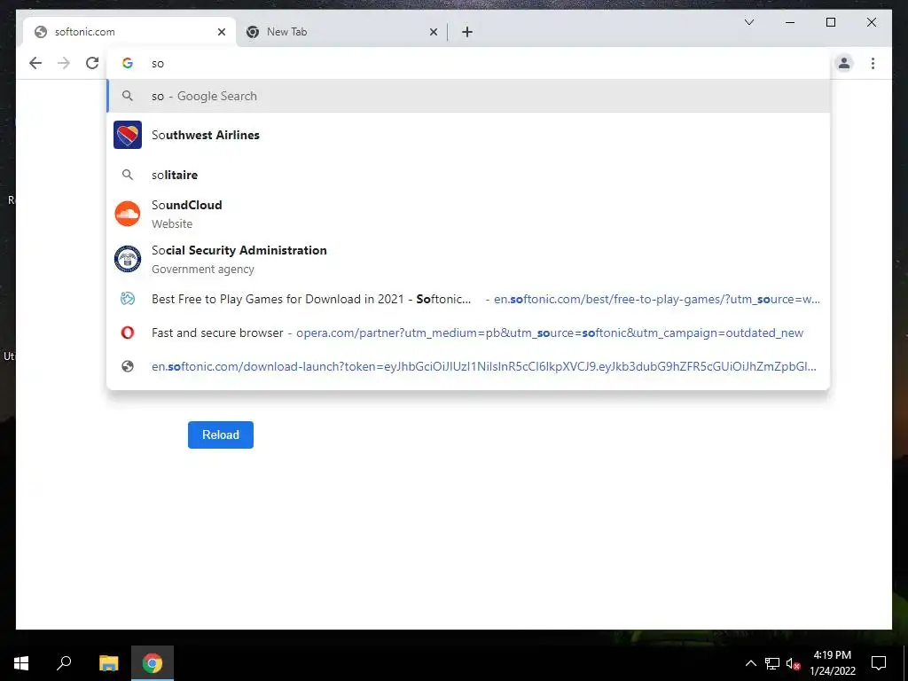The height and width of the screenshot is (681, 908).
Task: Open Best Free to Play Games suggestion
Action: (468, 299)
